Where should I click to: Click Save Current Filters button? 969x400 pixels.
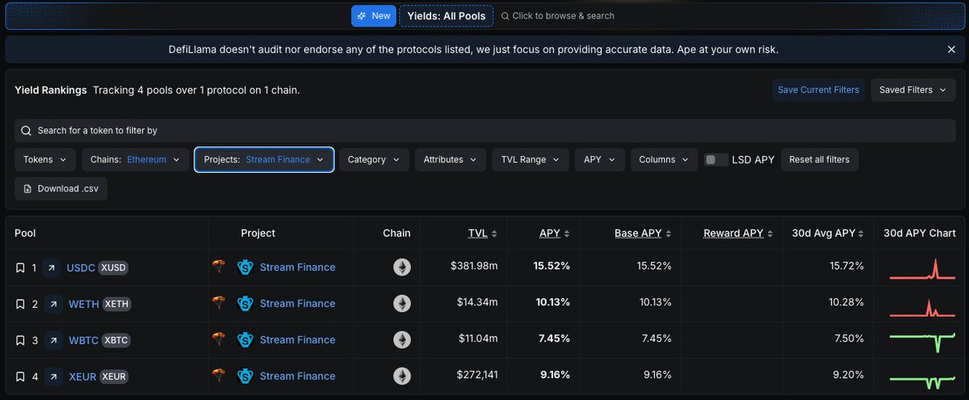click(818, 90)
